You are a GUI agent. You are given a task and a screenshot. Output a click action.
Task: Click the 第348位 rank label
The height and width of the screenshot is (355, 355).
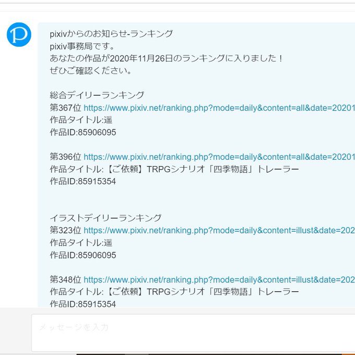(x=65, y=280)
